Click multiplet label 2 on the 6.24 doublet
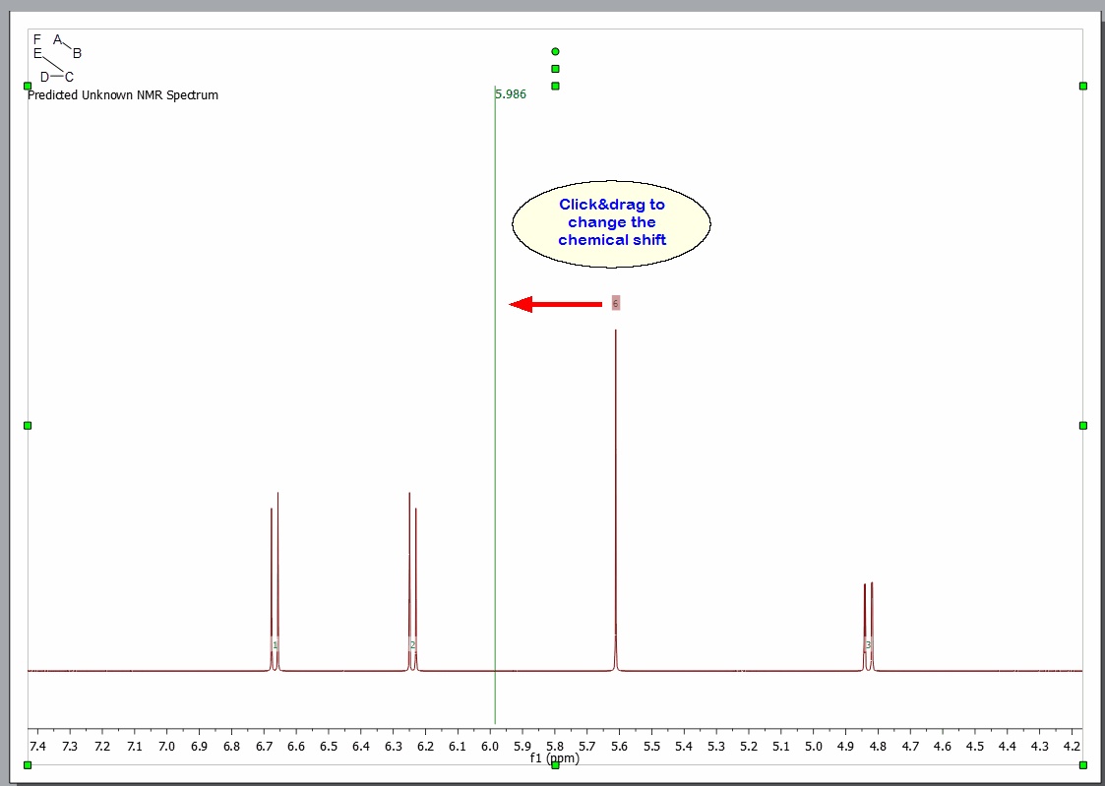 [413, 644]
